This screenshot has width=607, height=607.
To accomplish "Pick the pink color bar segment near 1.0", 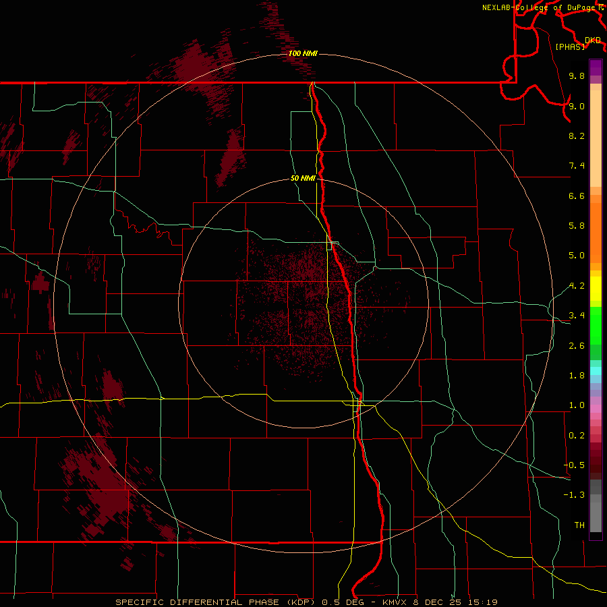I will pyautogui.click(x=596, y=409).
